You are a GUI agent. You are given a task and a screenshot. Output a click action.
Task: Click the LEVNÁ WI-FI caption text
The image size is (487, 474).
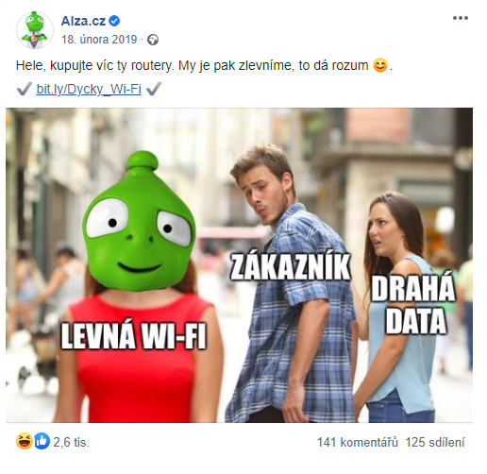tap(133, 336)
